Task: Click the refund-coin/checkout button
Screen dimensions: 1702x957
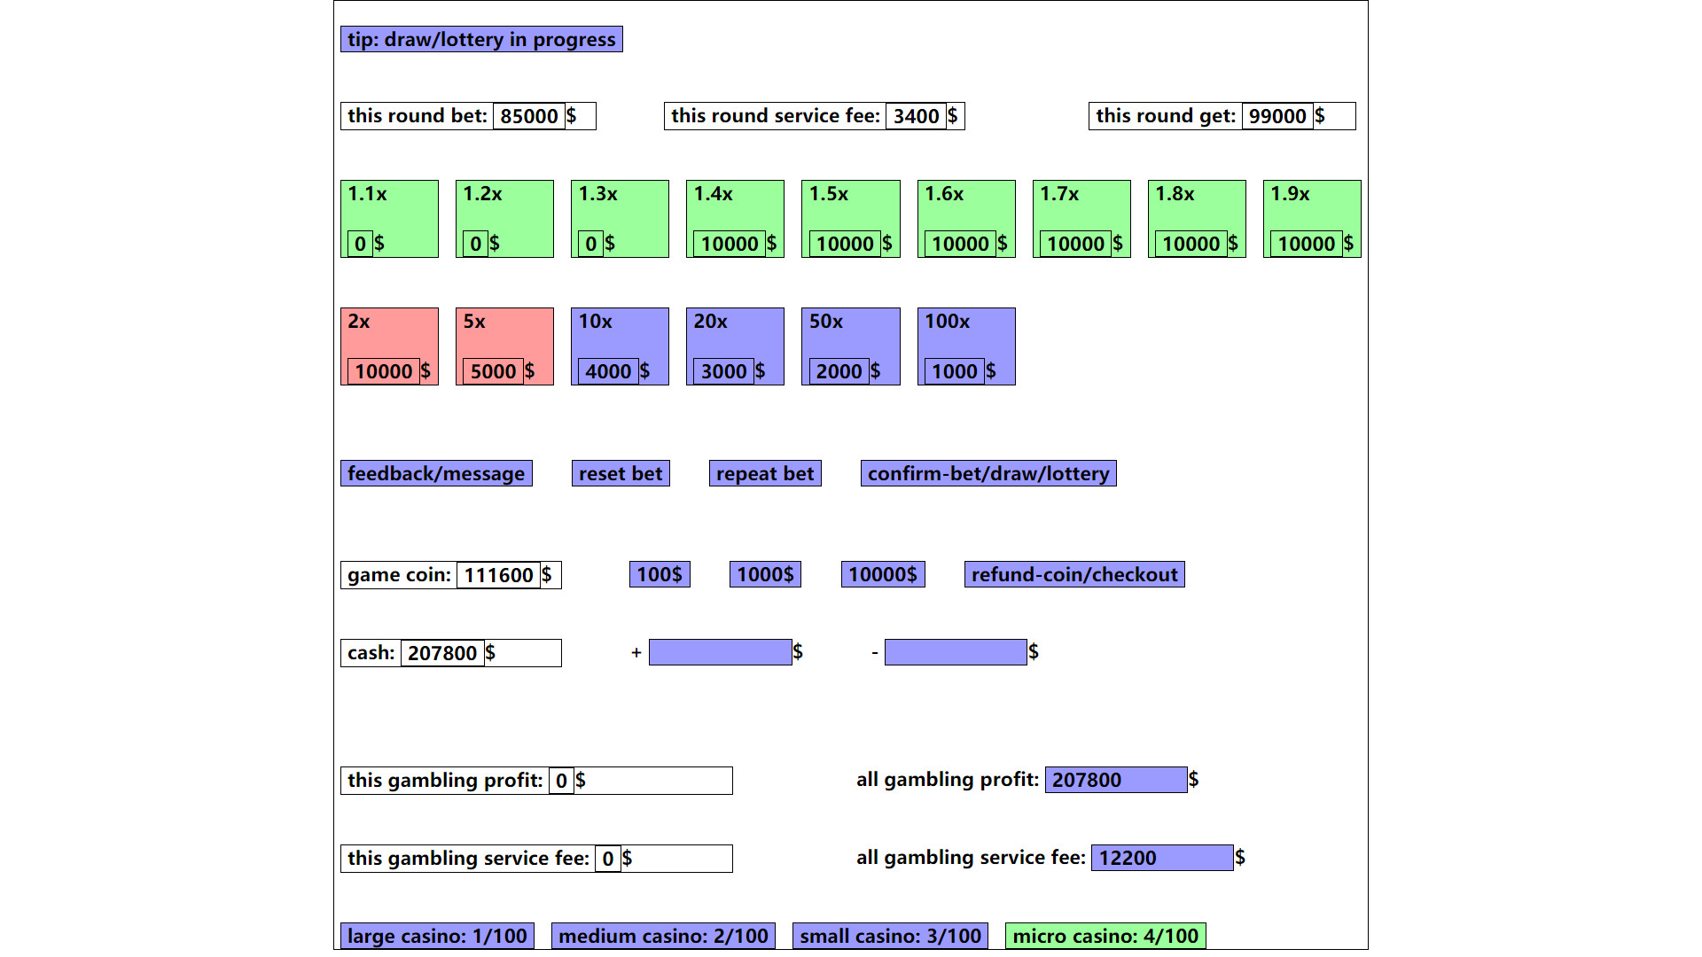Action: [x=1075, y=573]
